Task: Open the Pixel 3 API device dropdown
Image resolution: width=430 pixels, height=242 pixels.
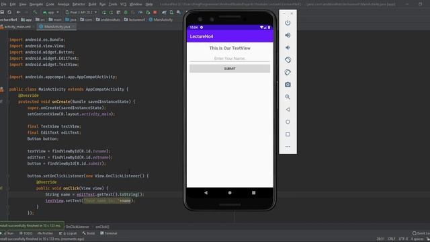Action: (x=81, y=12)
